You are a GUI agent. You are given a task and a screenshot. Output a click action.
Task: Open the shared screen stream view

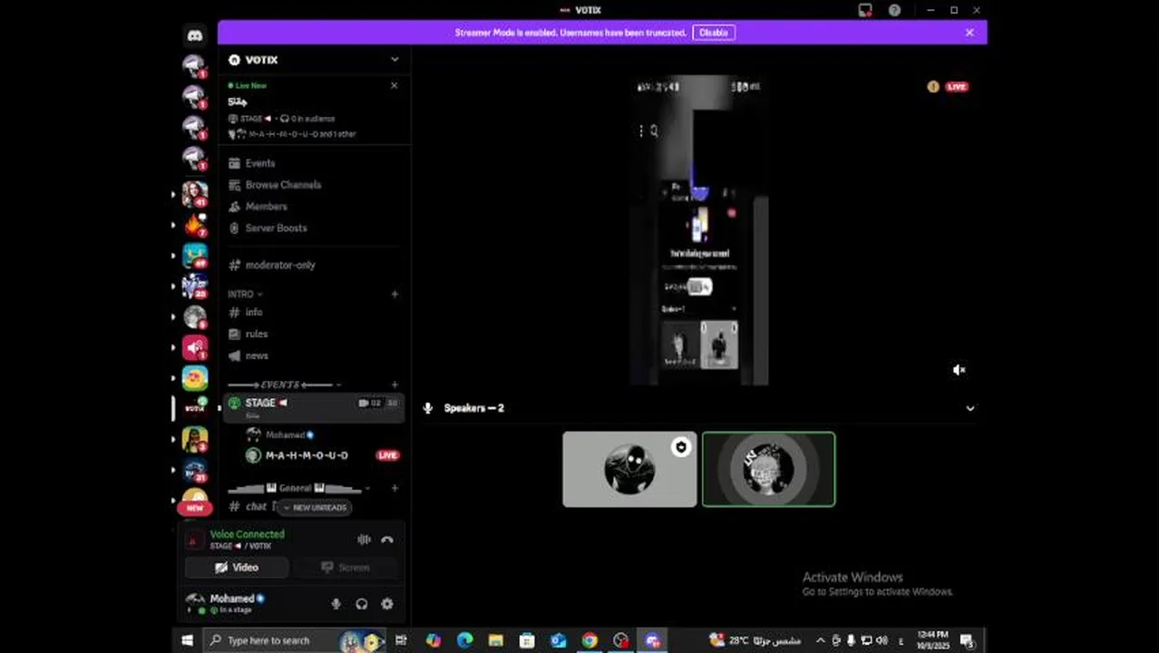tap(699, 230)
